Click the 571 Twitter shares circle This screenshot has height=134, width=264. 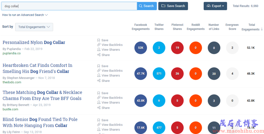(159, 74)
